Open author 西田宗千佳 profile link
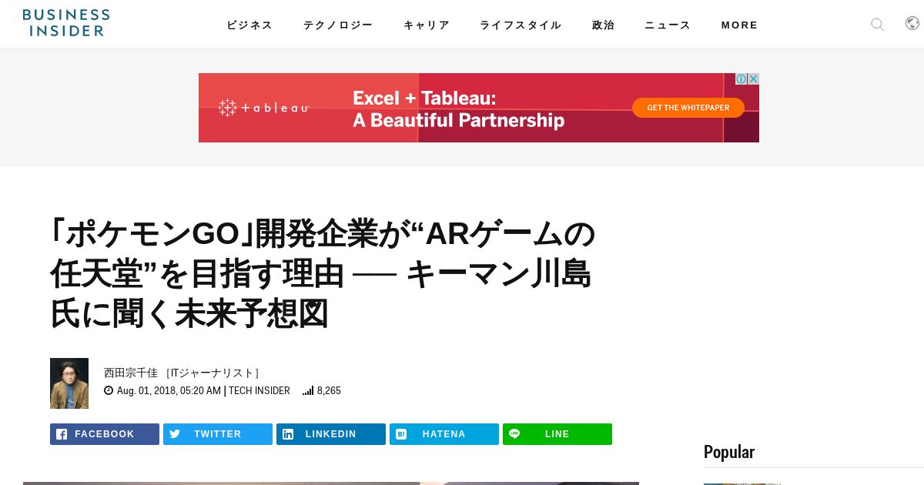This screenshot has height=485, width=924. (131, 373)
